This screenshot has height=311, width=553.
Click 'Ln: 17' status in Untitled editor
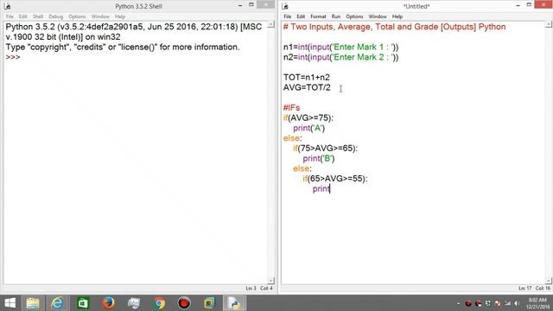click(525, 289)
